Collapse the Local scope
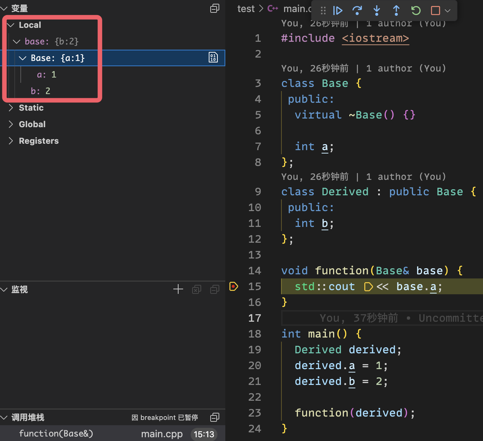 (11, 25)
